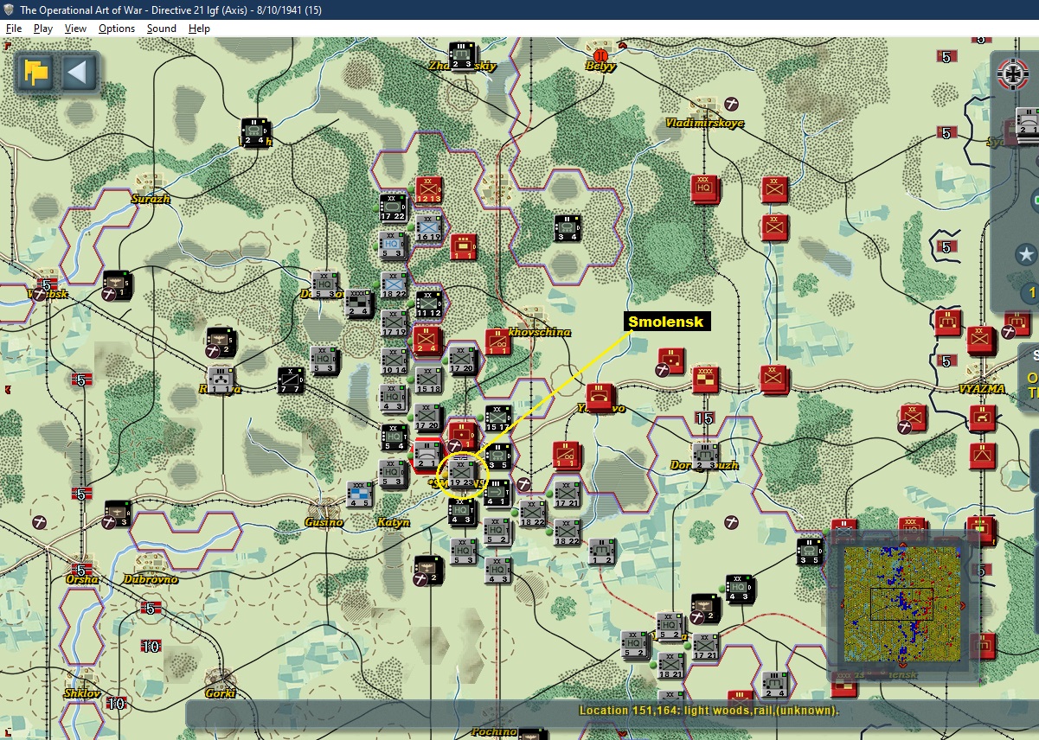This screenshot has height=740, width=1039.
Task: Select the black HQ 4 3 below Smolensk
Action: [463, 511]
